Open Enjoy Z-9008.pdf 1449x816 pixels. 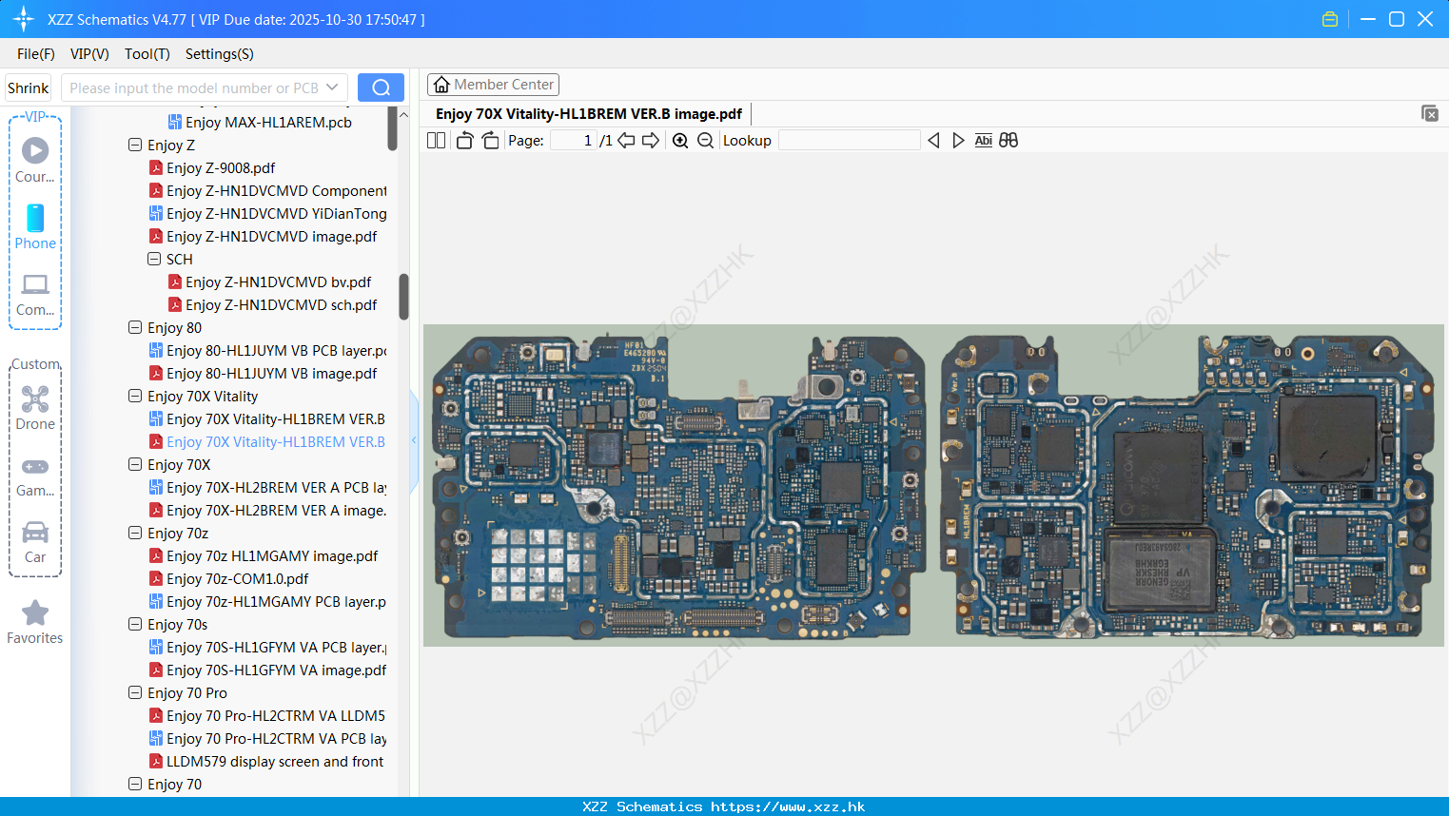221,167
